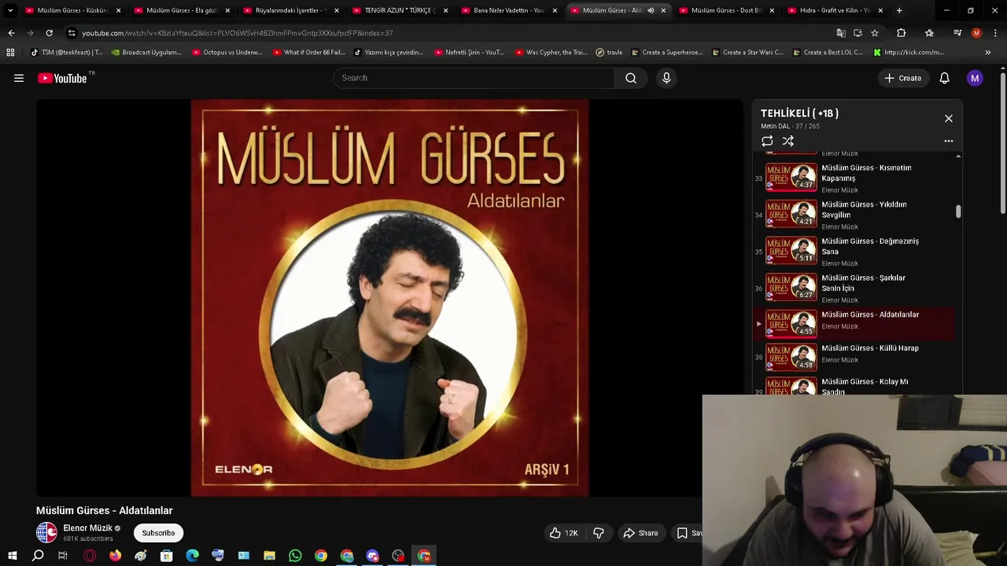Play Müslüm Gürses - Kolay Mı Sandın
The width and height of the screenshot is (1007, 566).
tap(854, 386)
